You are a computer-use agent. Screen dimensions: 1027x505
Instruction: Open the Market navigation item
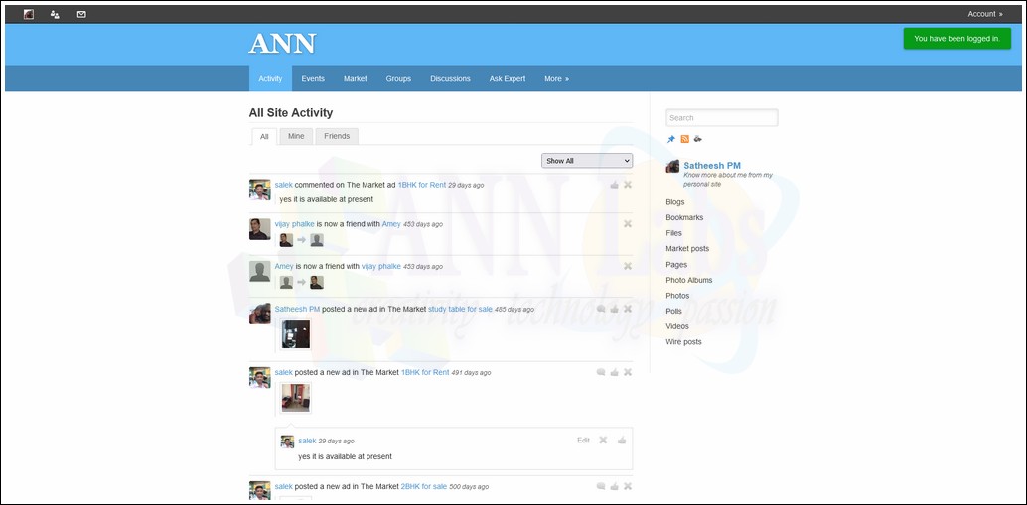click(355, 79)
